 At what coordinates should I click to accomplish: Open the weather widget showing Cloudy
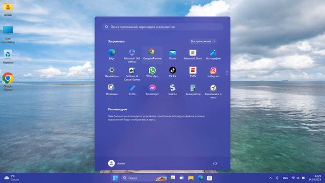[12, 178]
